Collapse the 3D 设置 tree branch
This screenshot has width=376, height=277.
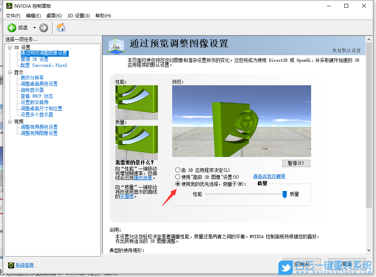point(9,47)
